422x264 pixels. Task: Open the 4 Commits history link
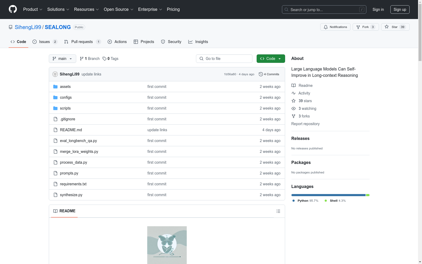pyautogui.click(x=269, y=74)
